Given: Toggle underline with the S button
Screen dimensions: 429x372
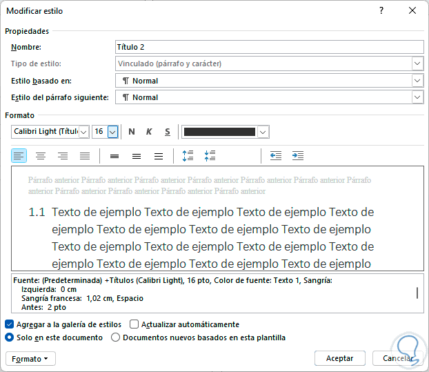Looking at the screenshot, I should pyautogui.click(x=167, y=132).
